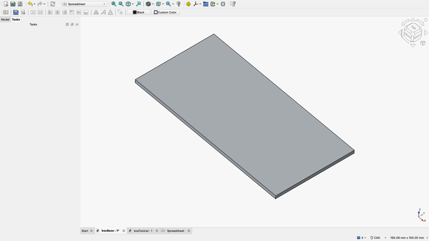429x241 pixels.
Task: Activate the What's This help cursor
Action: (x=232, y=4)
